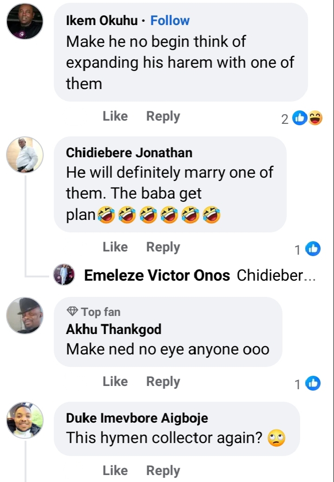Click the Top fan diamond badge
The image size is (334, 482).
(x=72, y=311)
